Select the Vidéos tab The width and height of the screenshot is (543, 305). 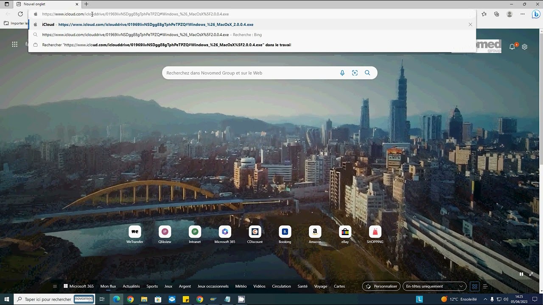(x=259, y=286)
